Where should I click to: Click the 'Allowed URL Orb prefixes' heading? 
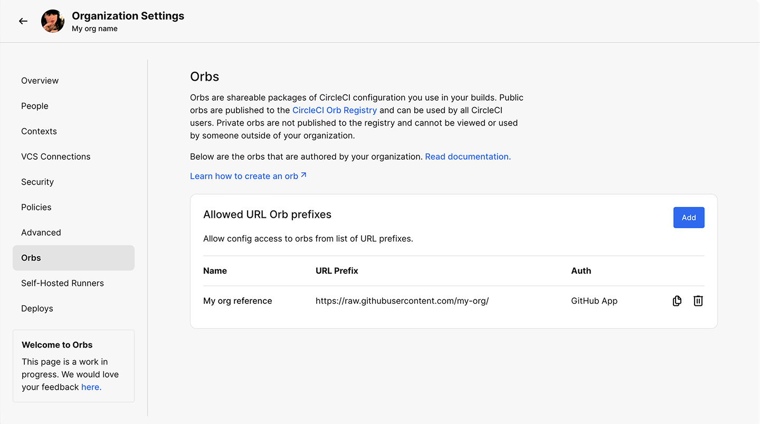click(267, 215)
